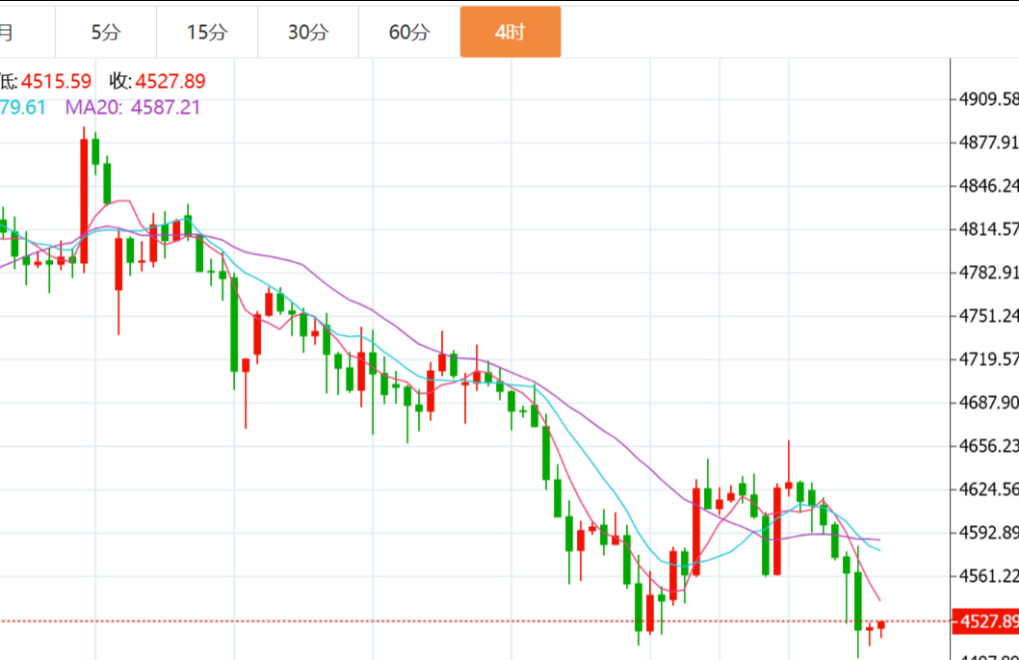Click the 4909.58 price axis label
The width and height of the screenshot is (1019, 660).
tap(988, 99)
